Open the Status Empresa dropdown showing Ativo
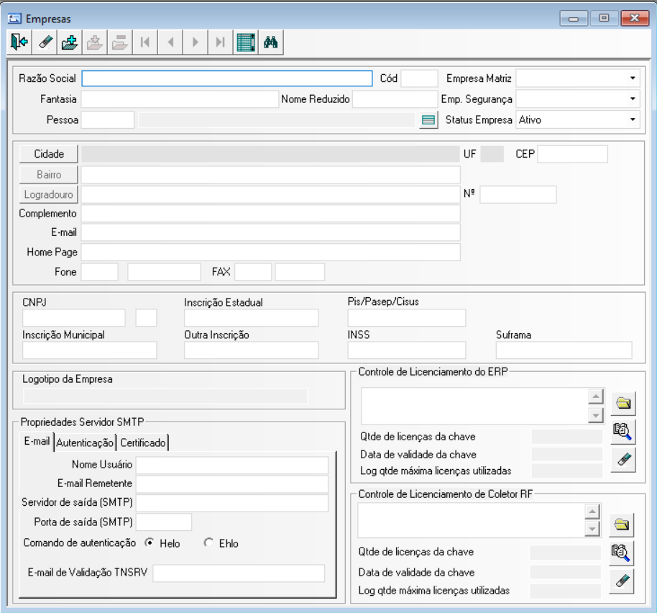 633,120
